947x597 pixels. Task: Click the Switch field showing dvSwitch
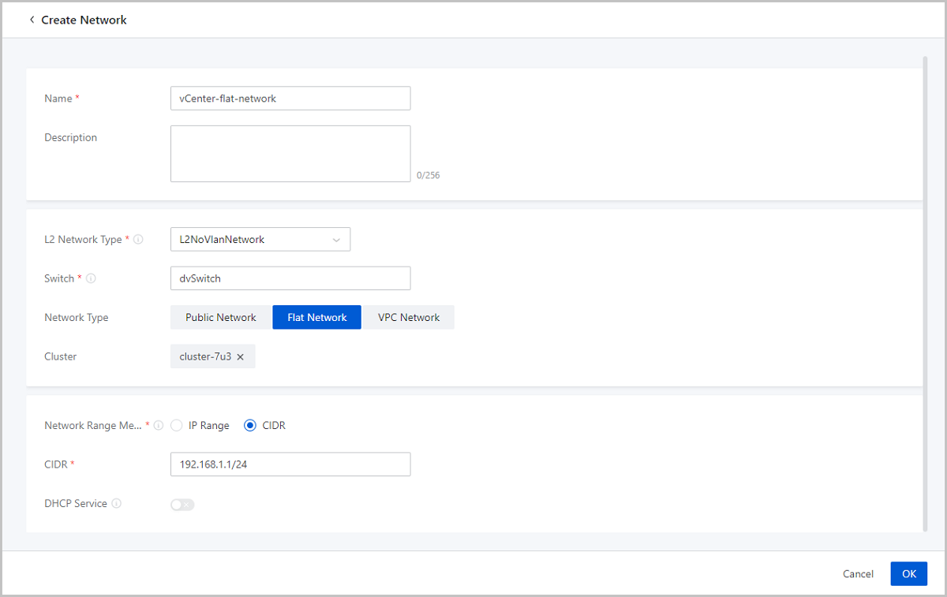[x=290, y=278]
